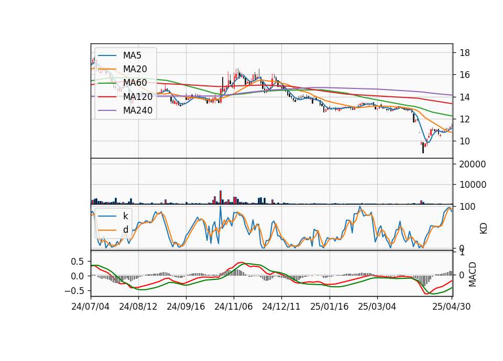Screen dimensions: 503x361
Task: Click the MA60 legend label
Action: (135, 83)
